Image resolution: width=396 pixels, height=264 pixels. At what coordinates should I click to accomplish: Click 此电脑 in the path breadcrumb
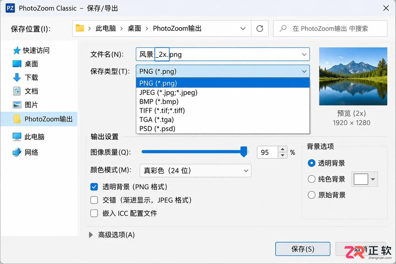pyautogui.click(x=106, y=28)
